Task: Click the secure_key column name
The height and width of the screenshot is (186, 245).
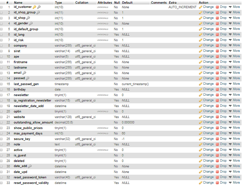Action: tap(22, 139)
